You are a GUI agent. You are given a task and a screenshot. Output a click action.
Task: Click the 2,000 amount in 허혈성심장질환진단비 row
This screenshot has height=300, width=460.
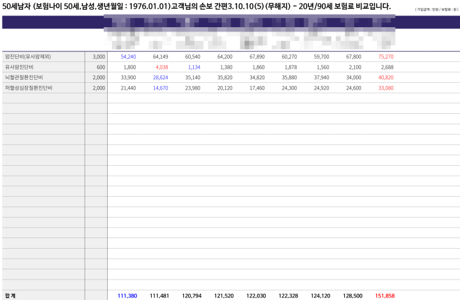coord(99,88)
